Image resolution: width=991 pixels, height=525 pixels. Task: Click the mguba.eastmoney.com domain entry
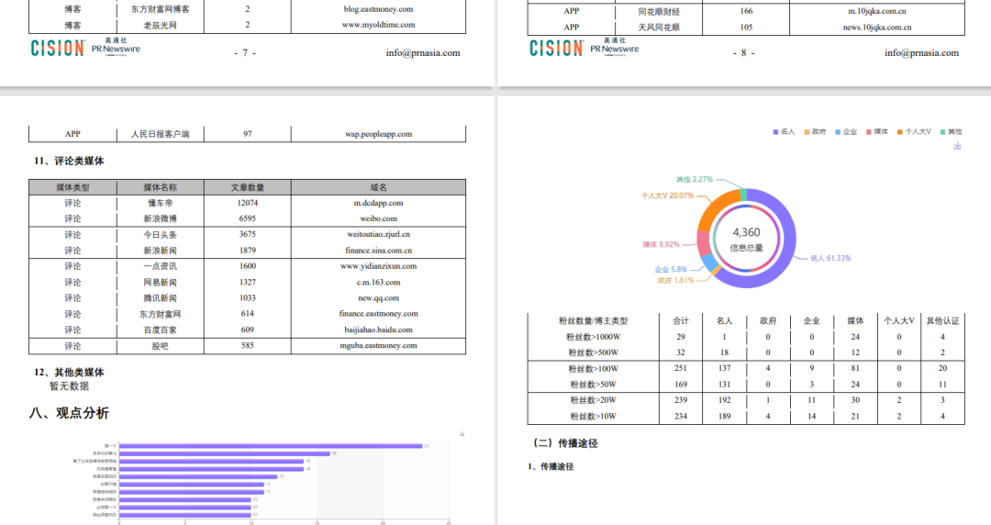coord(378,346)
